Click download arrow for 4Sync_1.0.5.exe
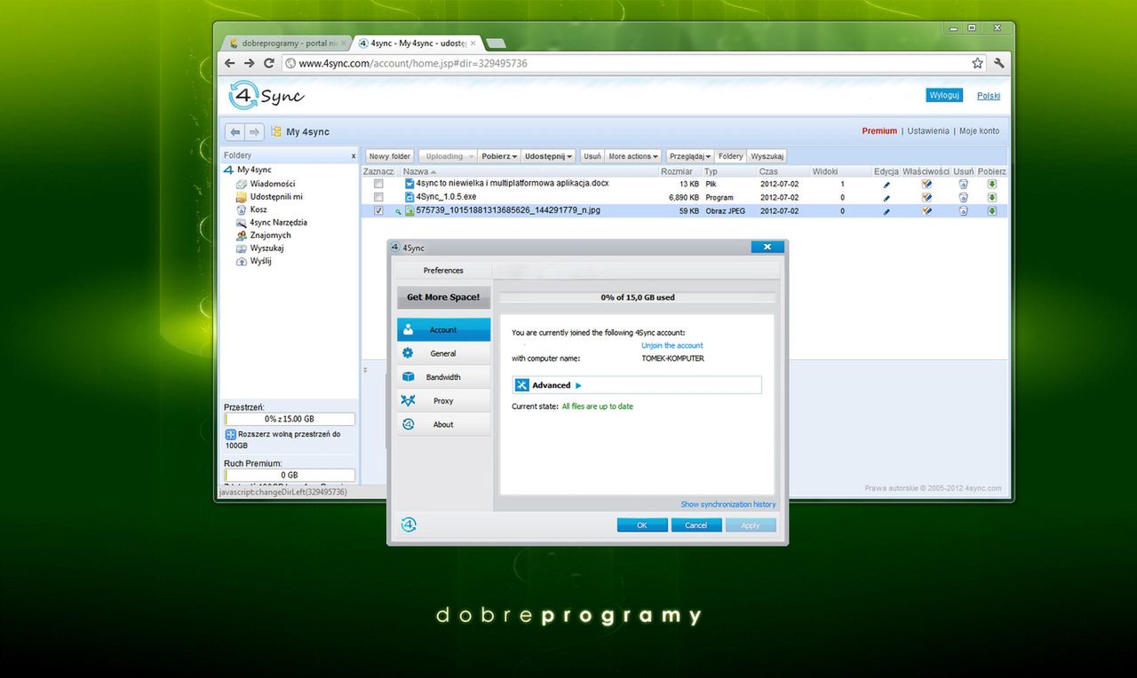 coord(992,198)
